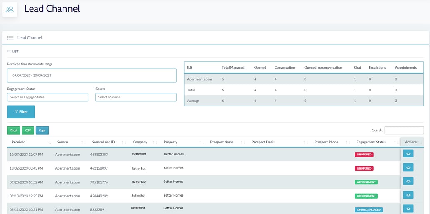Click the Search input field
The image size is (430, 214).
[404, 130]
